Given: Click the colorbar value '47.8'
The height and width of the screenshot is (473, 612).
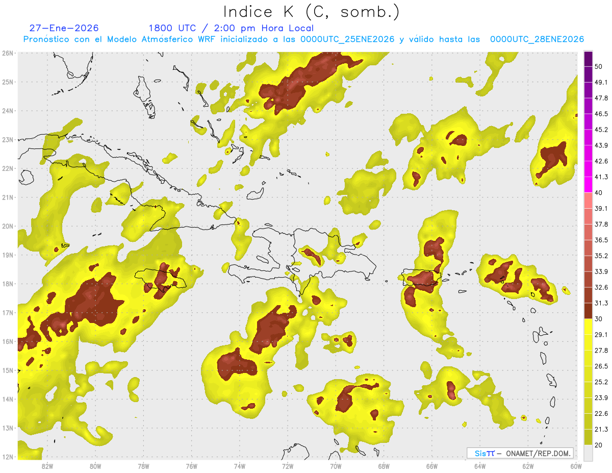Looking at the screenshot, I should point(601,98).
